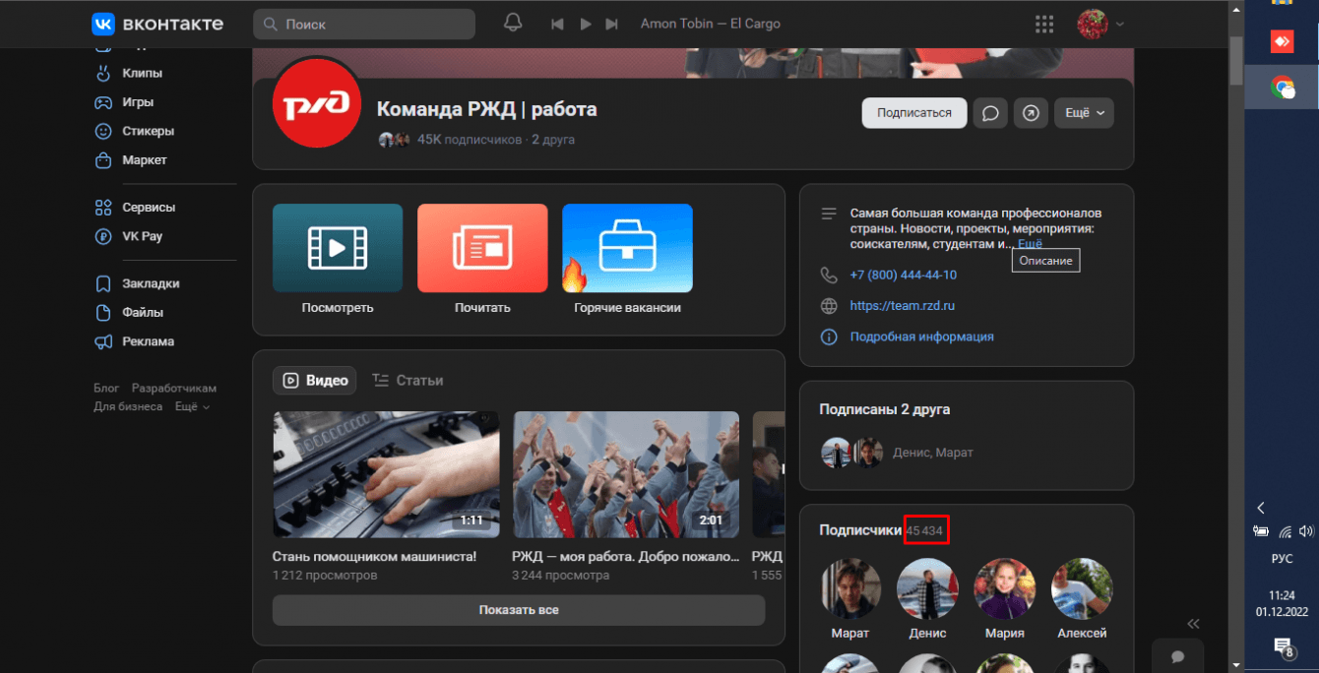
Task: Click the Разработчикам footer link
Action: point(174,389)
